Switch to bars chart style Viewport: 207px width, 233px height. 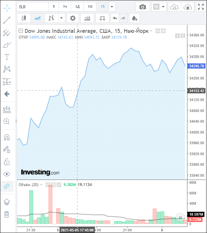pyautogui.click(x=51, y=18)
